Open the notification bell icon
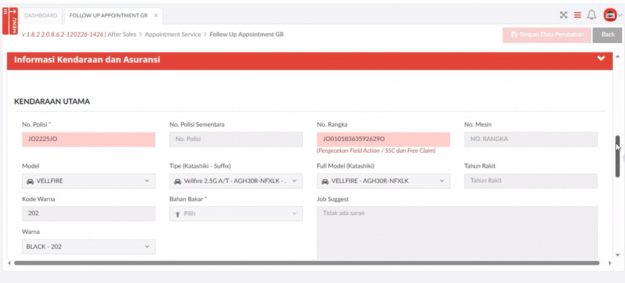Image resolution: width=625 pixels, height=283 pixels. click(x=591, y=15)
